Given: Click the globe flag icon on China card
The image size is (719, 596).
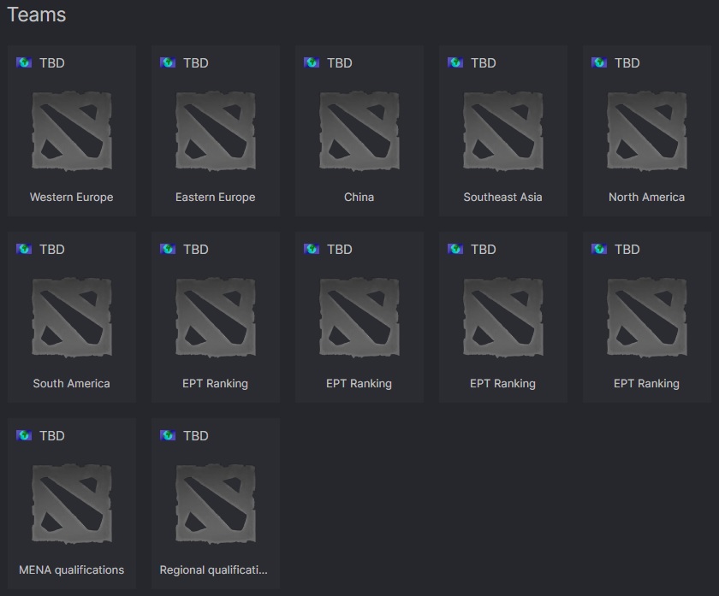Looking at the screenshot, I should [x=312, y=62].
